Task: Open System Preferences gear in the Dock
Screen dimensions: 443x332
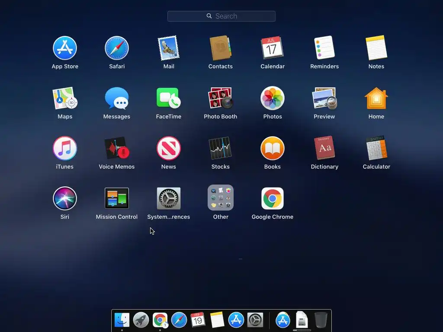Action: (x=255, y=320)
